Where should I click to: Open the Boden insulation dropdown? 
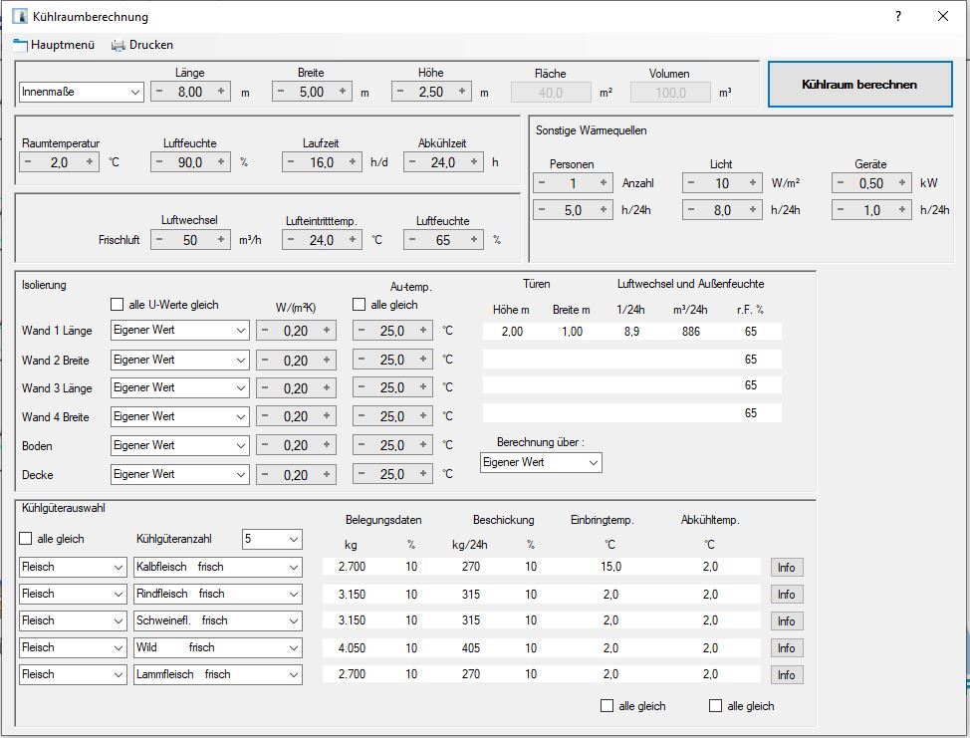[x=180, y=445]
